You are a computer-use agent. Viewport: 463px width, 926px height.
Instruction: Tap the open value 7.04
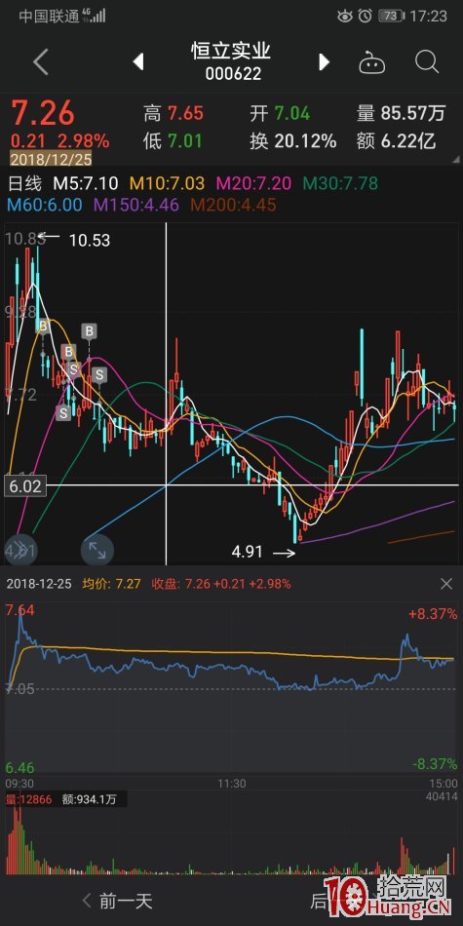click(291, 113)
